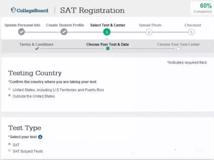The image size is (214, 160).
Task: Click the Terms & Conditions checkmark
Action: click(37, 49)
